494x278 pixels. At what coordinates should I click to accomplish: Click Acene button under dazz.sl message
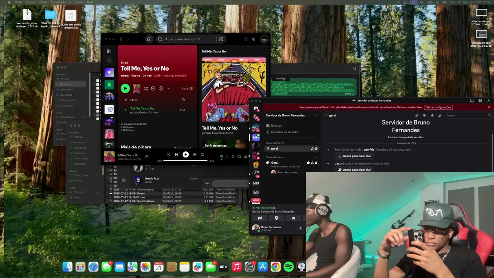(354, 170)
